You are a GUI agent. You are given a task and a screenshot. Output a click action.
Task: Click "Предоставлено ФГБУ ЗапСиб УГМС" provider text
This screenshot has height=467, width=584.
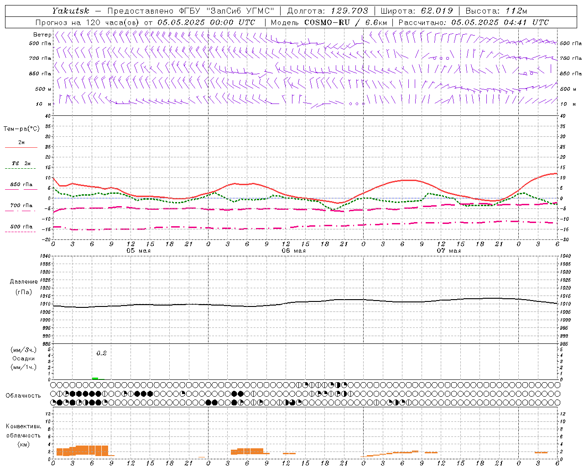pos(191,11)
